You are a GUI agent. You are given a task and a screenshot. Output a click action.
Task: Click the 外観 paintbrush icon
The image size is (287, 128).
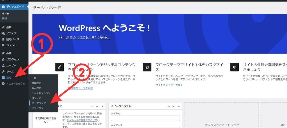point(3,53)
